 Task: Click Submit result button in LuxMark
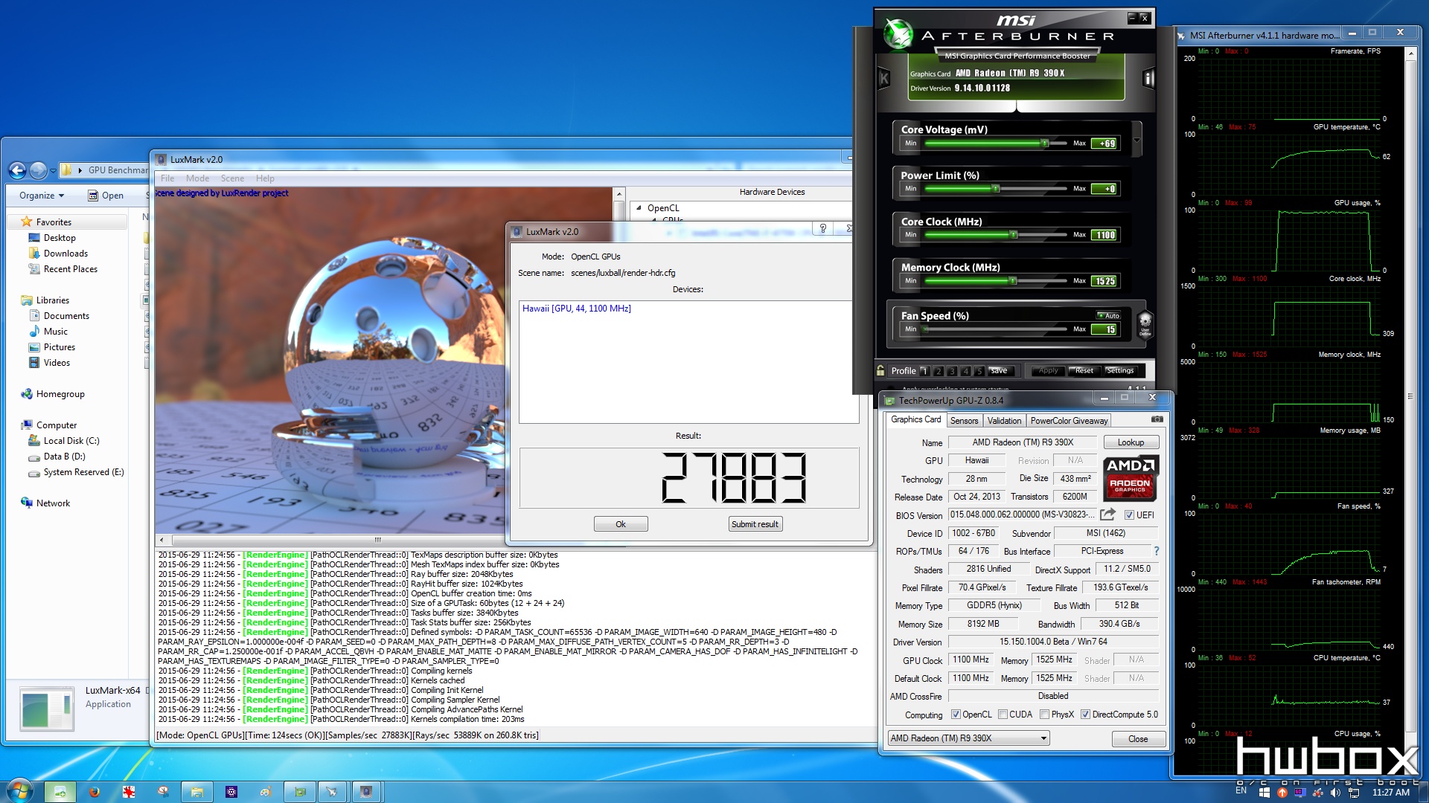[x=755, y=523]
